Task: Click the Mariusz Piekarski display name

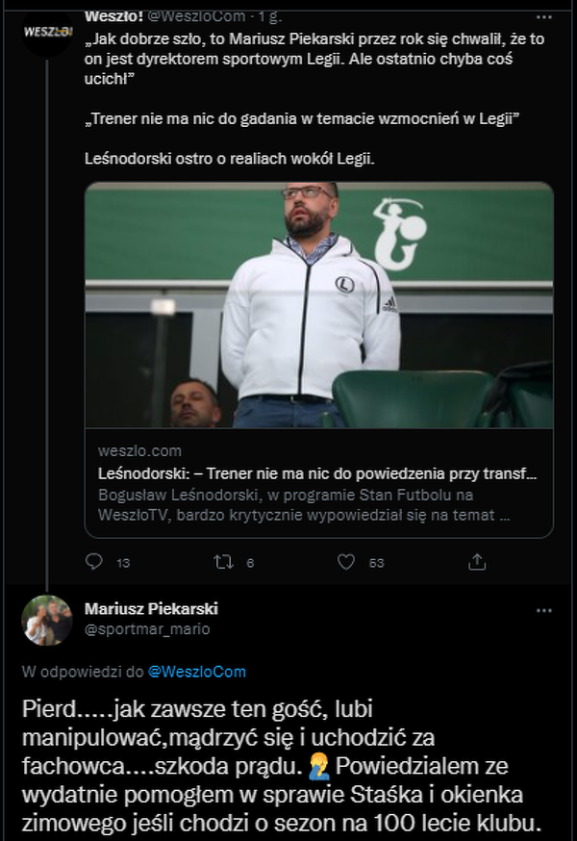Action: tap(151, 609)
